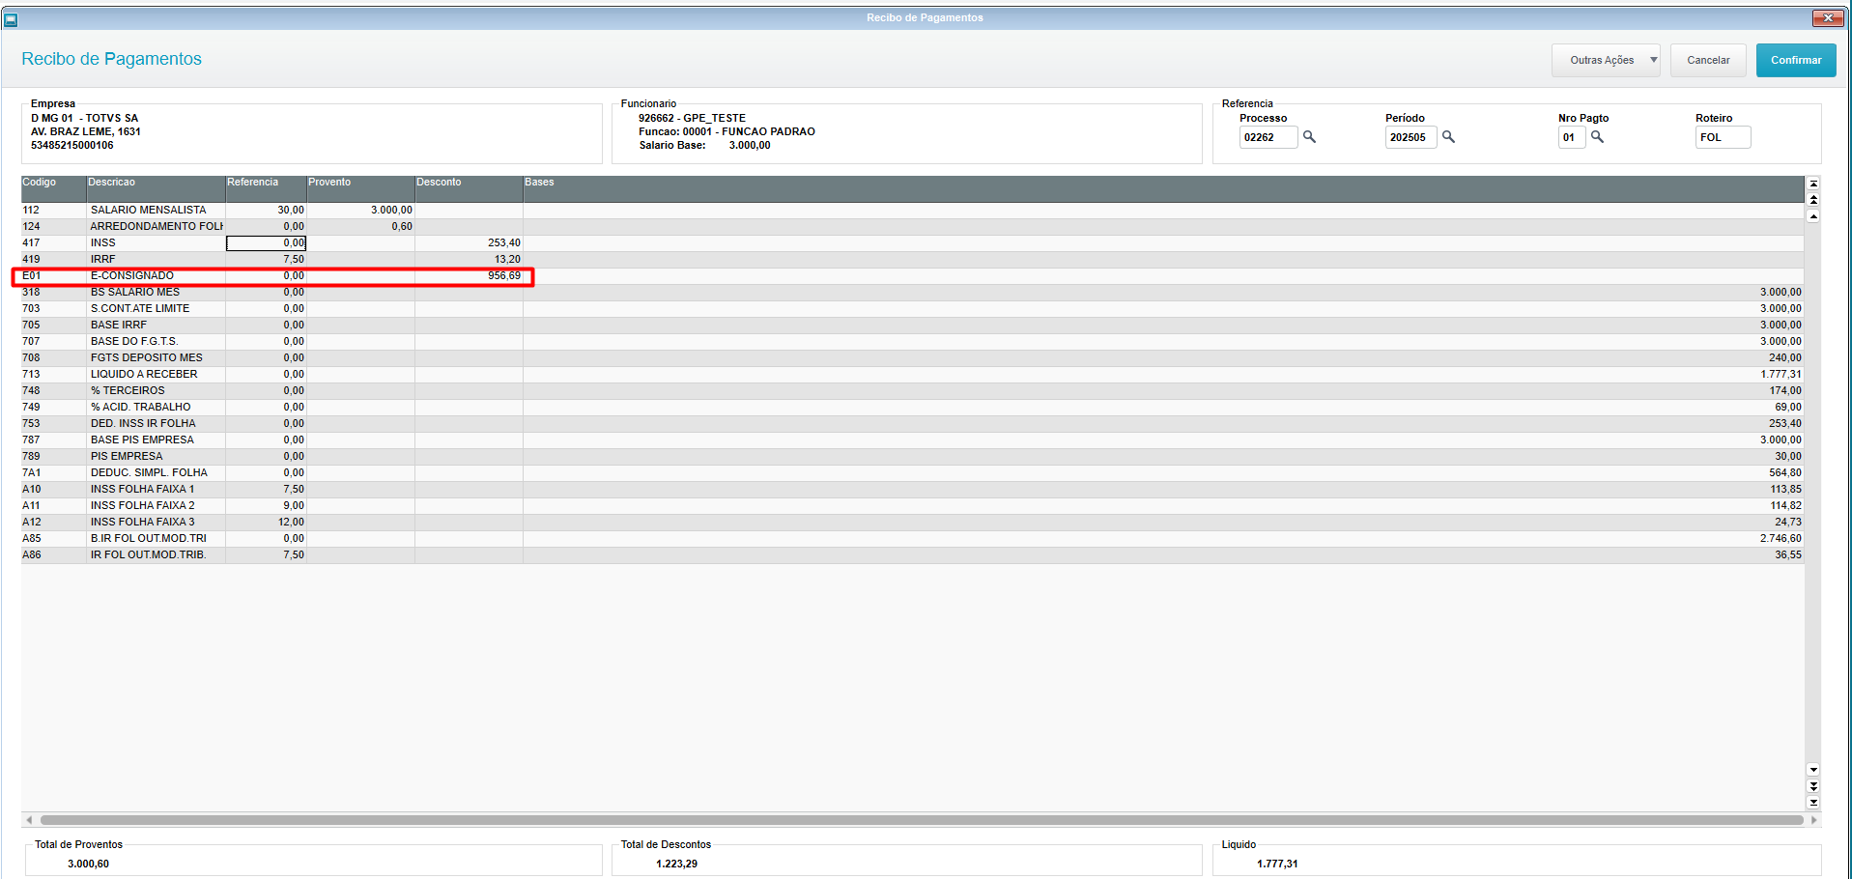Select the S.CONT.ATE LIMITE row
The width and height of the screenshot is (1852, 879).
912,308
